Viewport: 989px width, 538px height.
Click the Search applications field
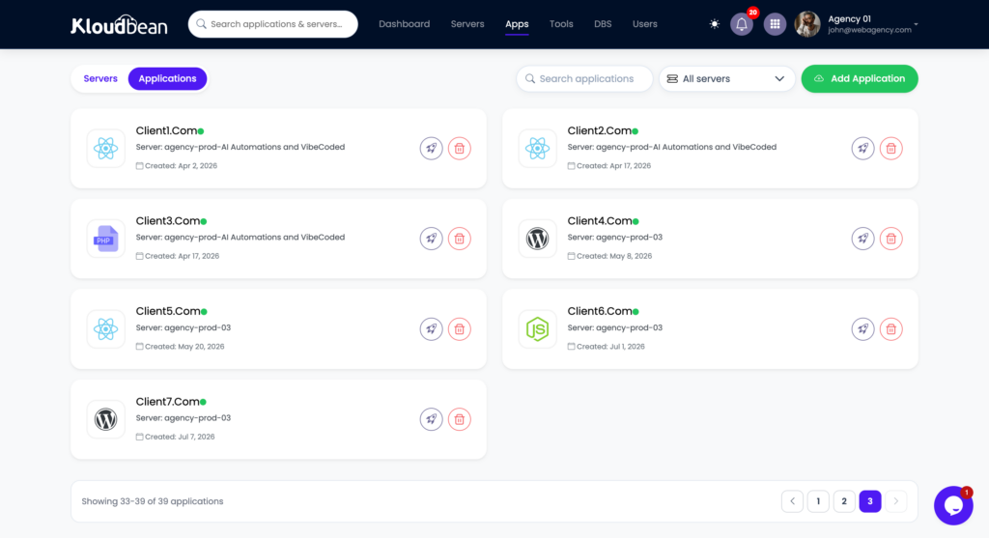click(584, 79)
